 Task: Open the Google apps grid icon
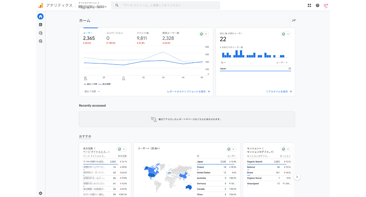click(x=309, y=5)
